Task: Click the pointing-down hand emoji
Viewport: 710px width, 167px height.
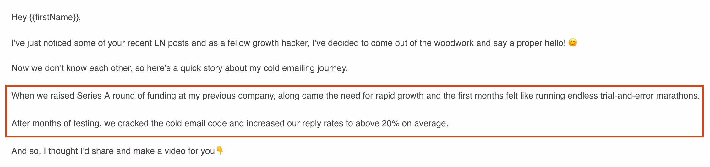Action: click(x=220, y=151)
